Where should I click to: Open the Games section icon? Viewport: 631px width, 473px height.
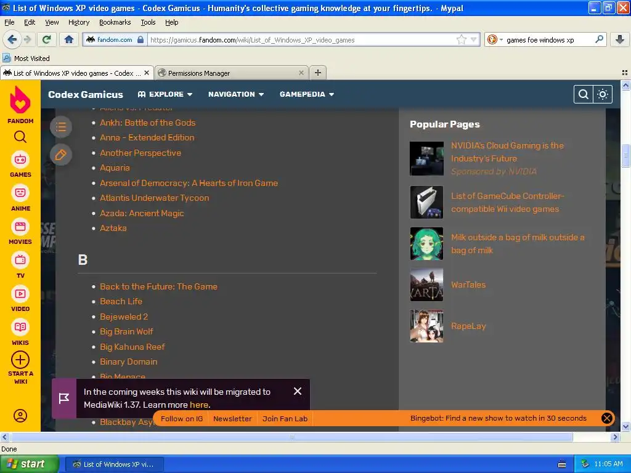coord(20,160)
